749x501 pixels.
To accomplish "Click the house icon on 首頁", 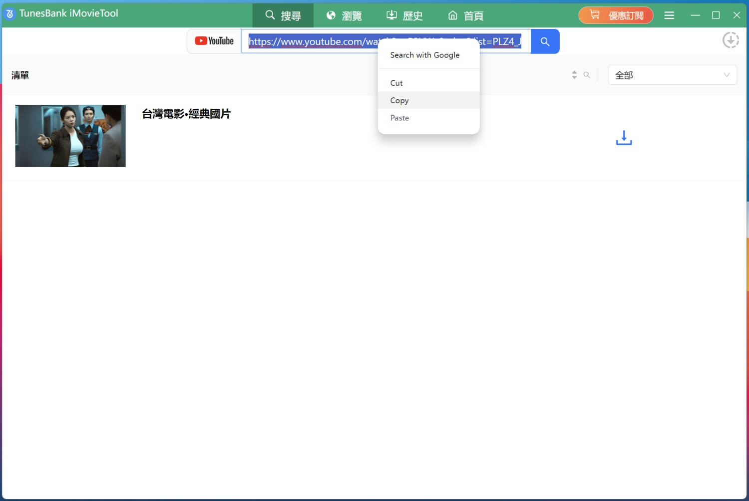I will tap(452, 15).
